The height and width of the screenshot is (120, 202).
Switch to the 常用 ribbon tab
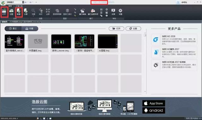[10, 6]
